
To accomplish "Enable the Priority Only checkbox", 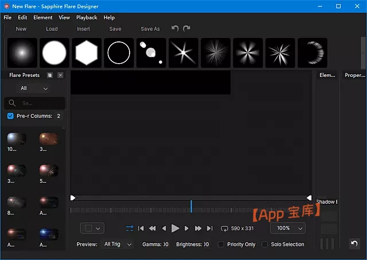I will 221,245.
